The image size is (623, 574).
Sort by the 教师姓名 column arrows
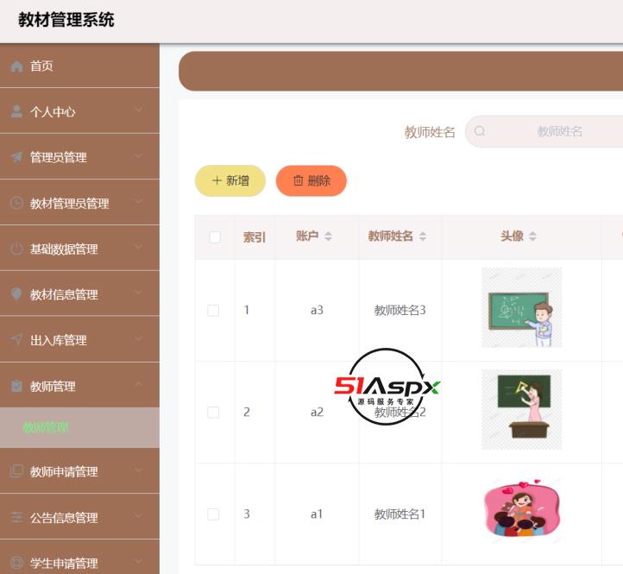click(x=423, y=237)
